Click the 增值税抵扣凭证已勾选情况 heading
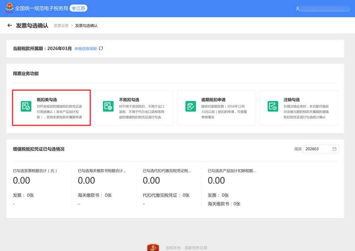The height and width of the screenshot is (251, 355). click(x=38, y=149)
